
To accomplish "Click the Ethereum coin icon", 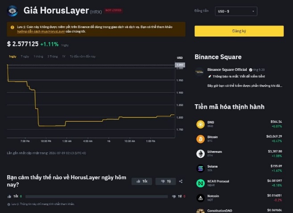I will coord(200,153).
